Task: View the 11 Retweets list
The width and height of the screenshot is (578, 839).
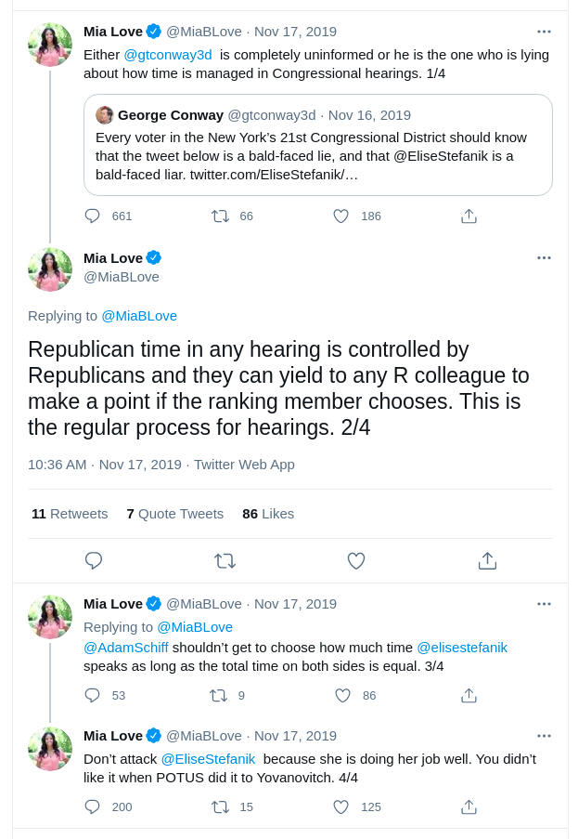Action: (x=70, y=514)
